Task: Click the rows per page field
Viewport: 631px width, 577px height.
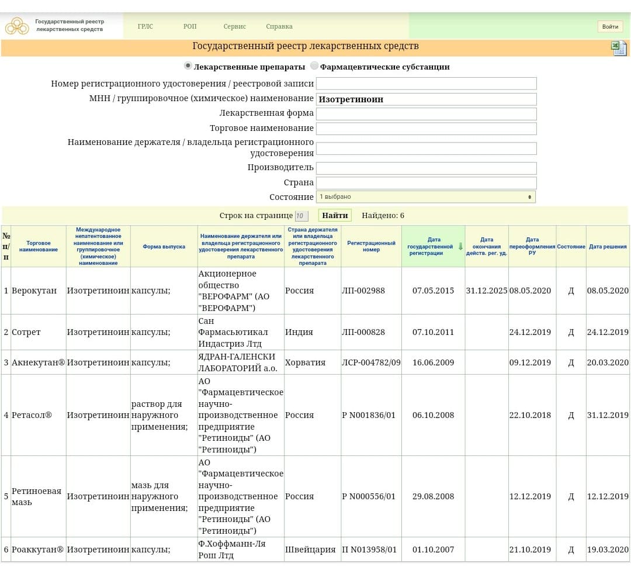Action: pos(301,216)
